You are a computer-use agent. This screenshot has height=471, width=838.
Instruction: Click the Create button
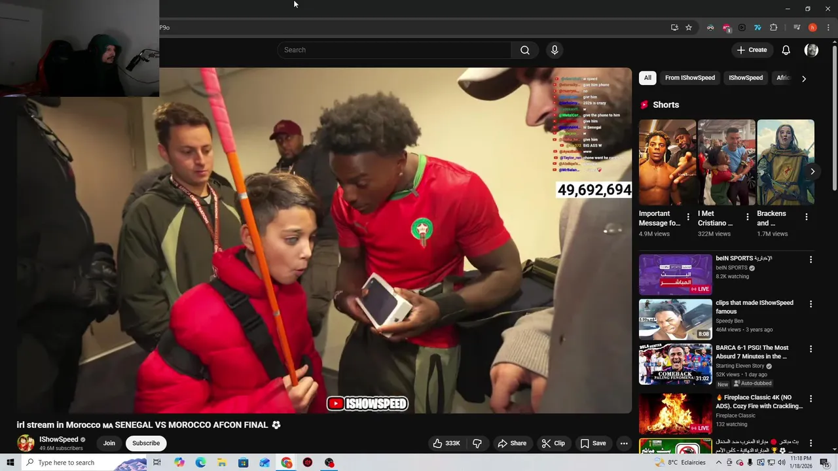(x=752, y=50)
